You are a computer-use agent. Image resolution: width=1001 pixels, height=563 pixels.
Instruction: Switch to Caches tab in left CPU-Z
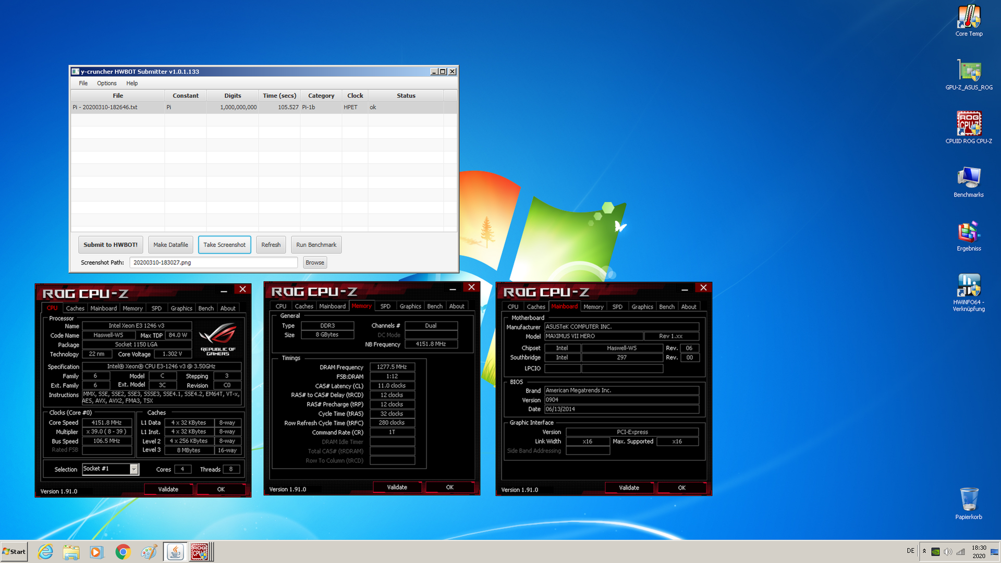pyautogui.click(x=75, y=308)
